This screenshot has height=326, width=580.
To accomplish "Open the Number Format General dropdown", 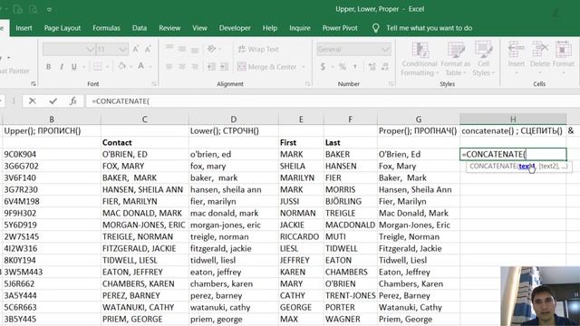I will pyautogui.click(x=385, y=49).
